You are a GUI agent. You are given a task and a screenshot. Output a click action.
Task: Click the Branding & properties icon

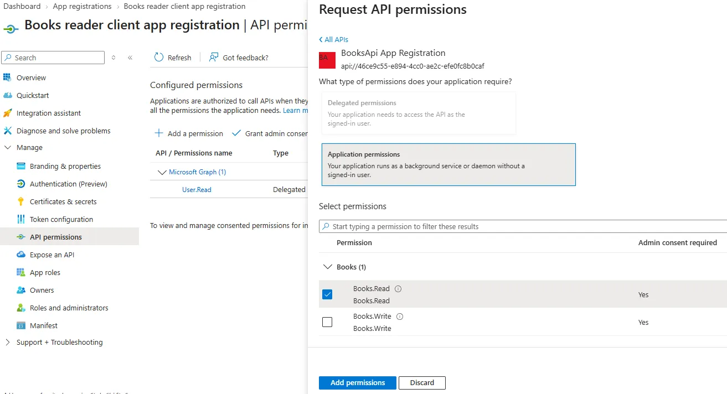(21, 166)
